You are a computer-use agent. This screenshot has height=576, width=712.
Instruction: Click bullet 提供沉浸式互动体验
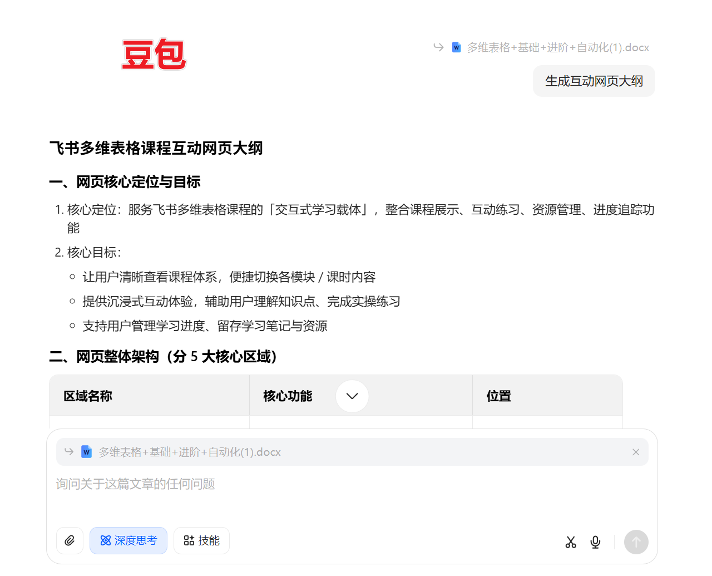click(x=241, y=302)
